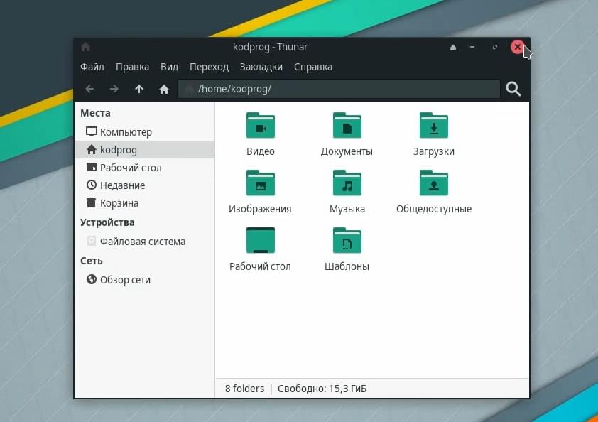Click the 'kodprog - Thunar' window title

[270, 47]
